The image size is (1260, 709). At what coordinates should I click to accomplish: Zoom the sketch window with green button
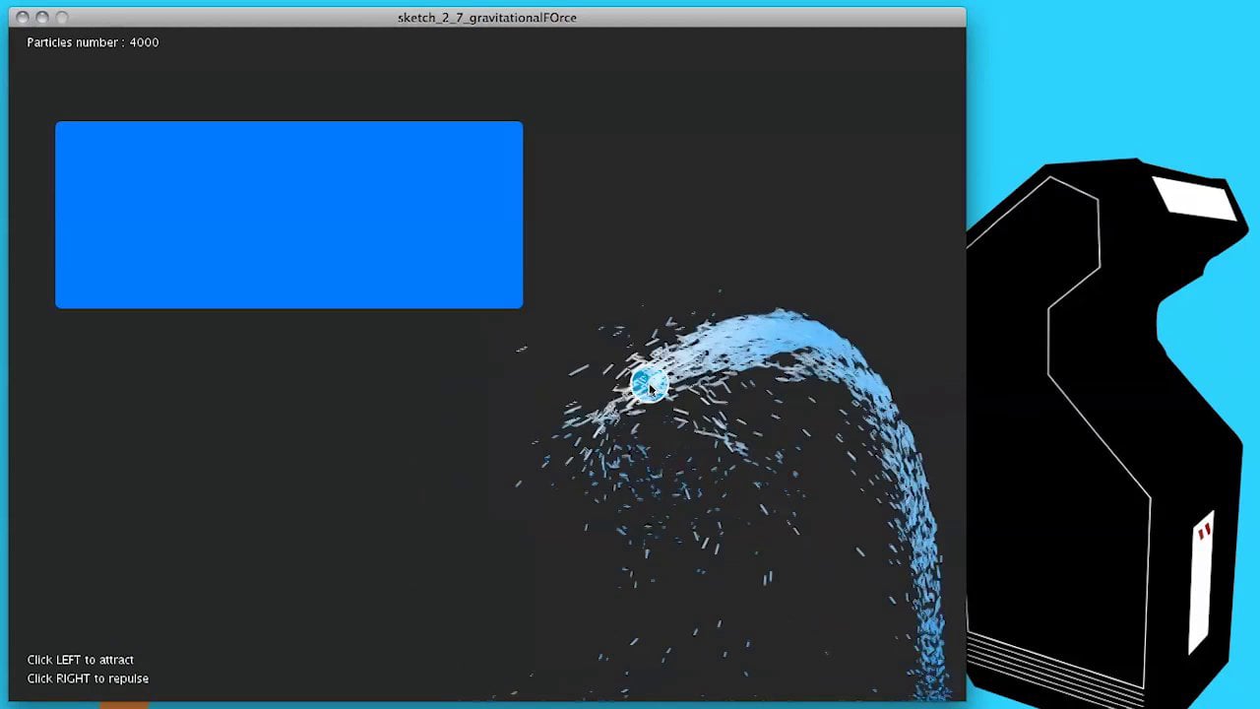62,18
